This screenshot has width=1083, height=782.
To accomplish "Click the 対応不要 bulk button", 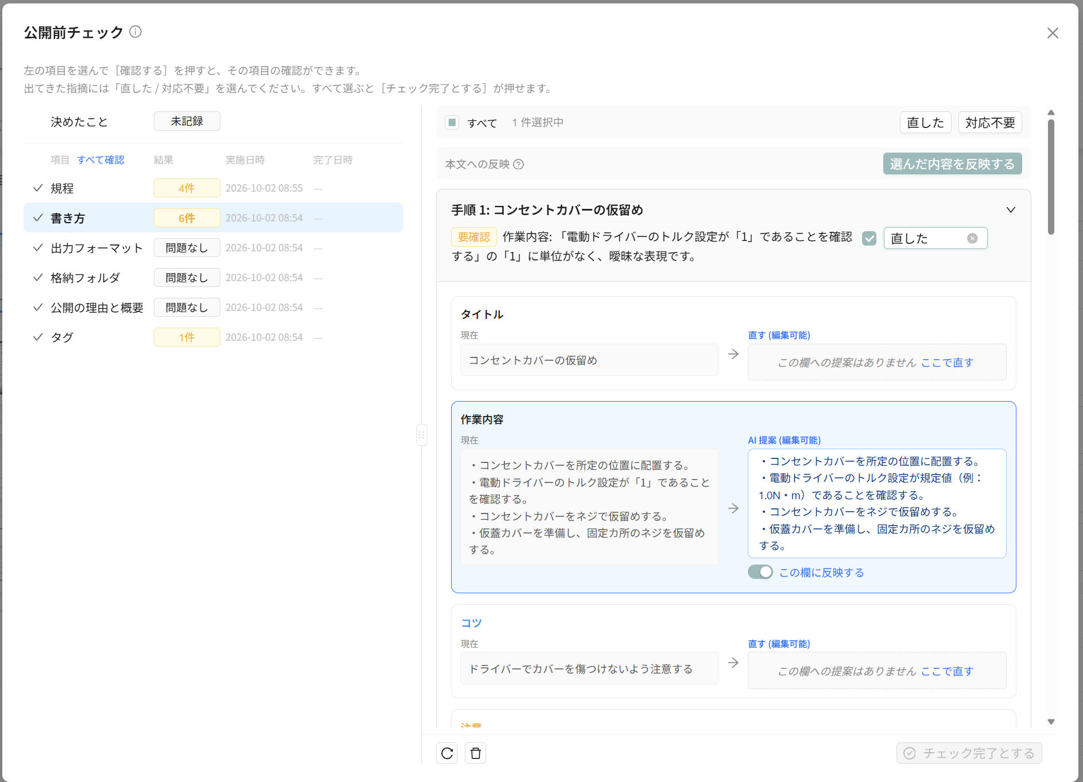I will 990,122.
